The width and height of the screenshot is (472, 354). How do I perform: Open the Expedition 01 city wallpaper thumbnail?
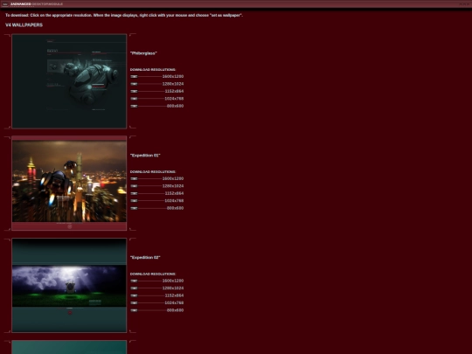tap(69, 183)
